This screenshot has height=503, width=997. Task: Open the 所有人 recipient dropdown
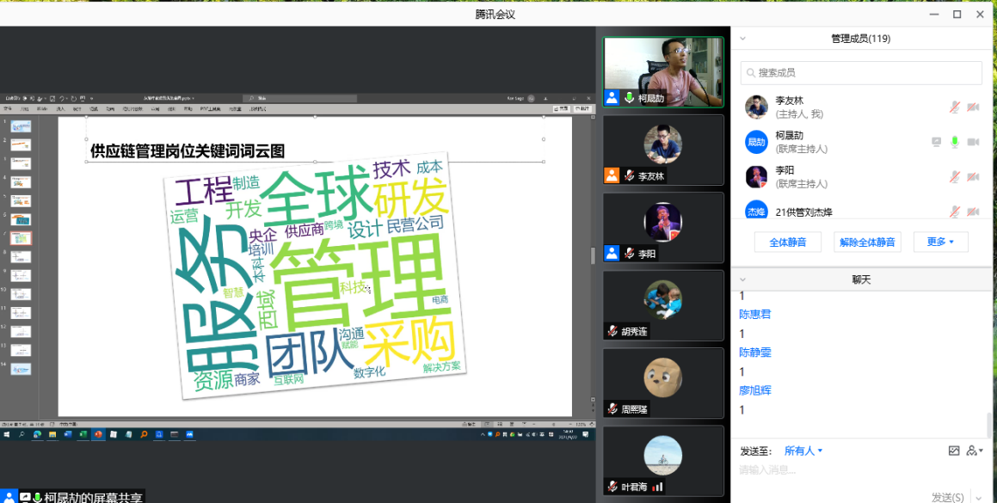tap(803, 451)
